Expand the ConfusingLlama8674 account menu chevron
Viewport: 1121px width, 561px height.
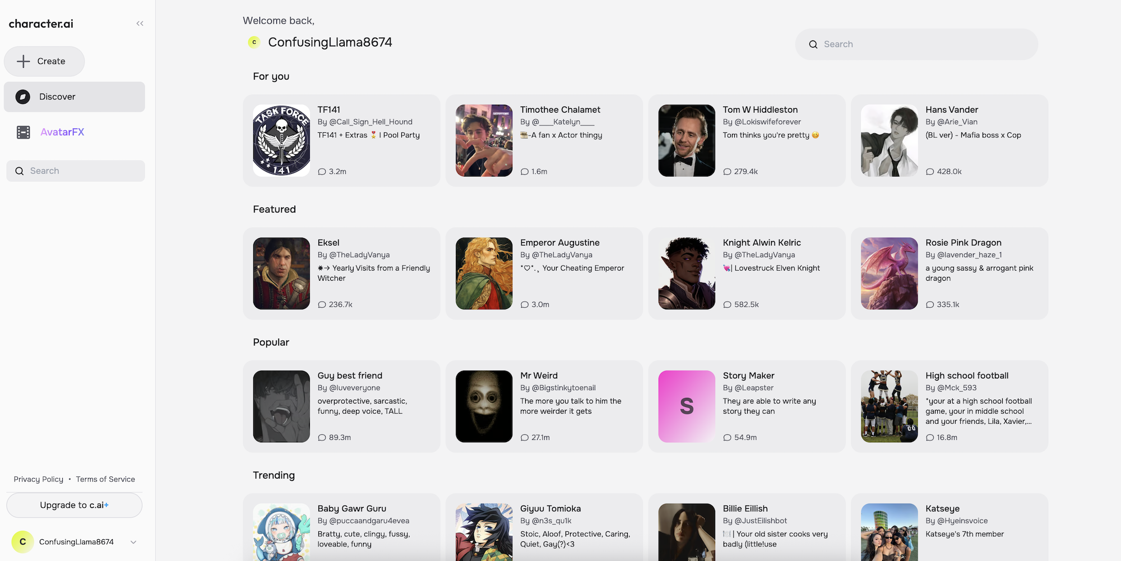coord(133,542)
